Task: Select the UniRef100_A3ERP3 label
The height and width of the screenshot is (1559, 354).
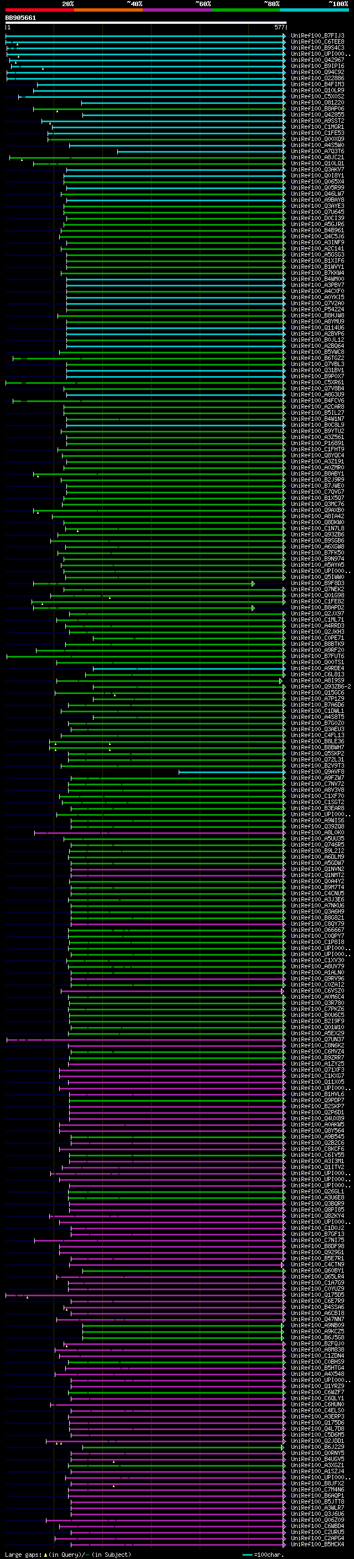Action: [x=317, y=1416]
